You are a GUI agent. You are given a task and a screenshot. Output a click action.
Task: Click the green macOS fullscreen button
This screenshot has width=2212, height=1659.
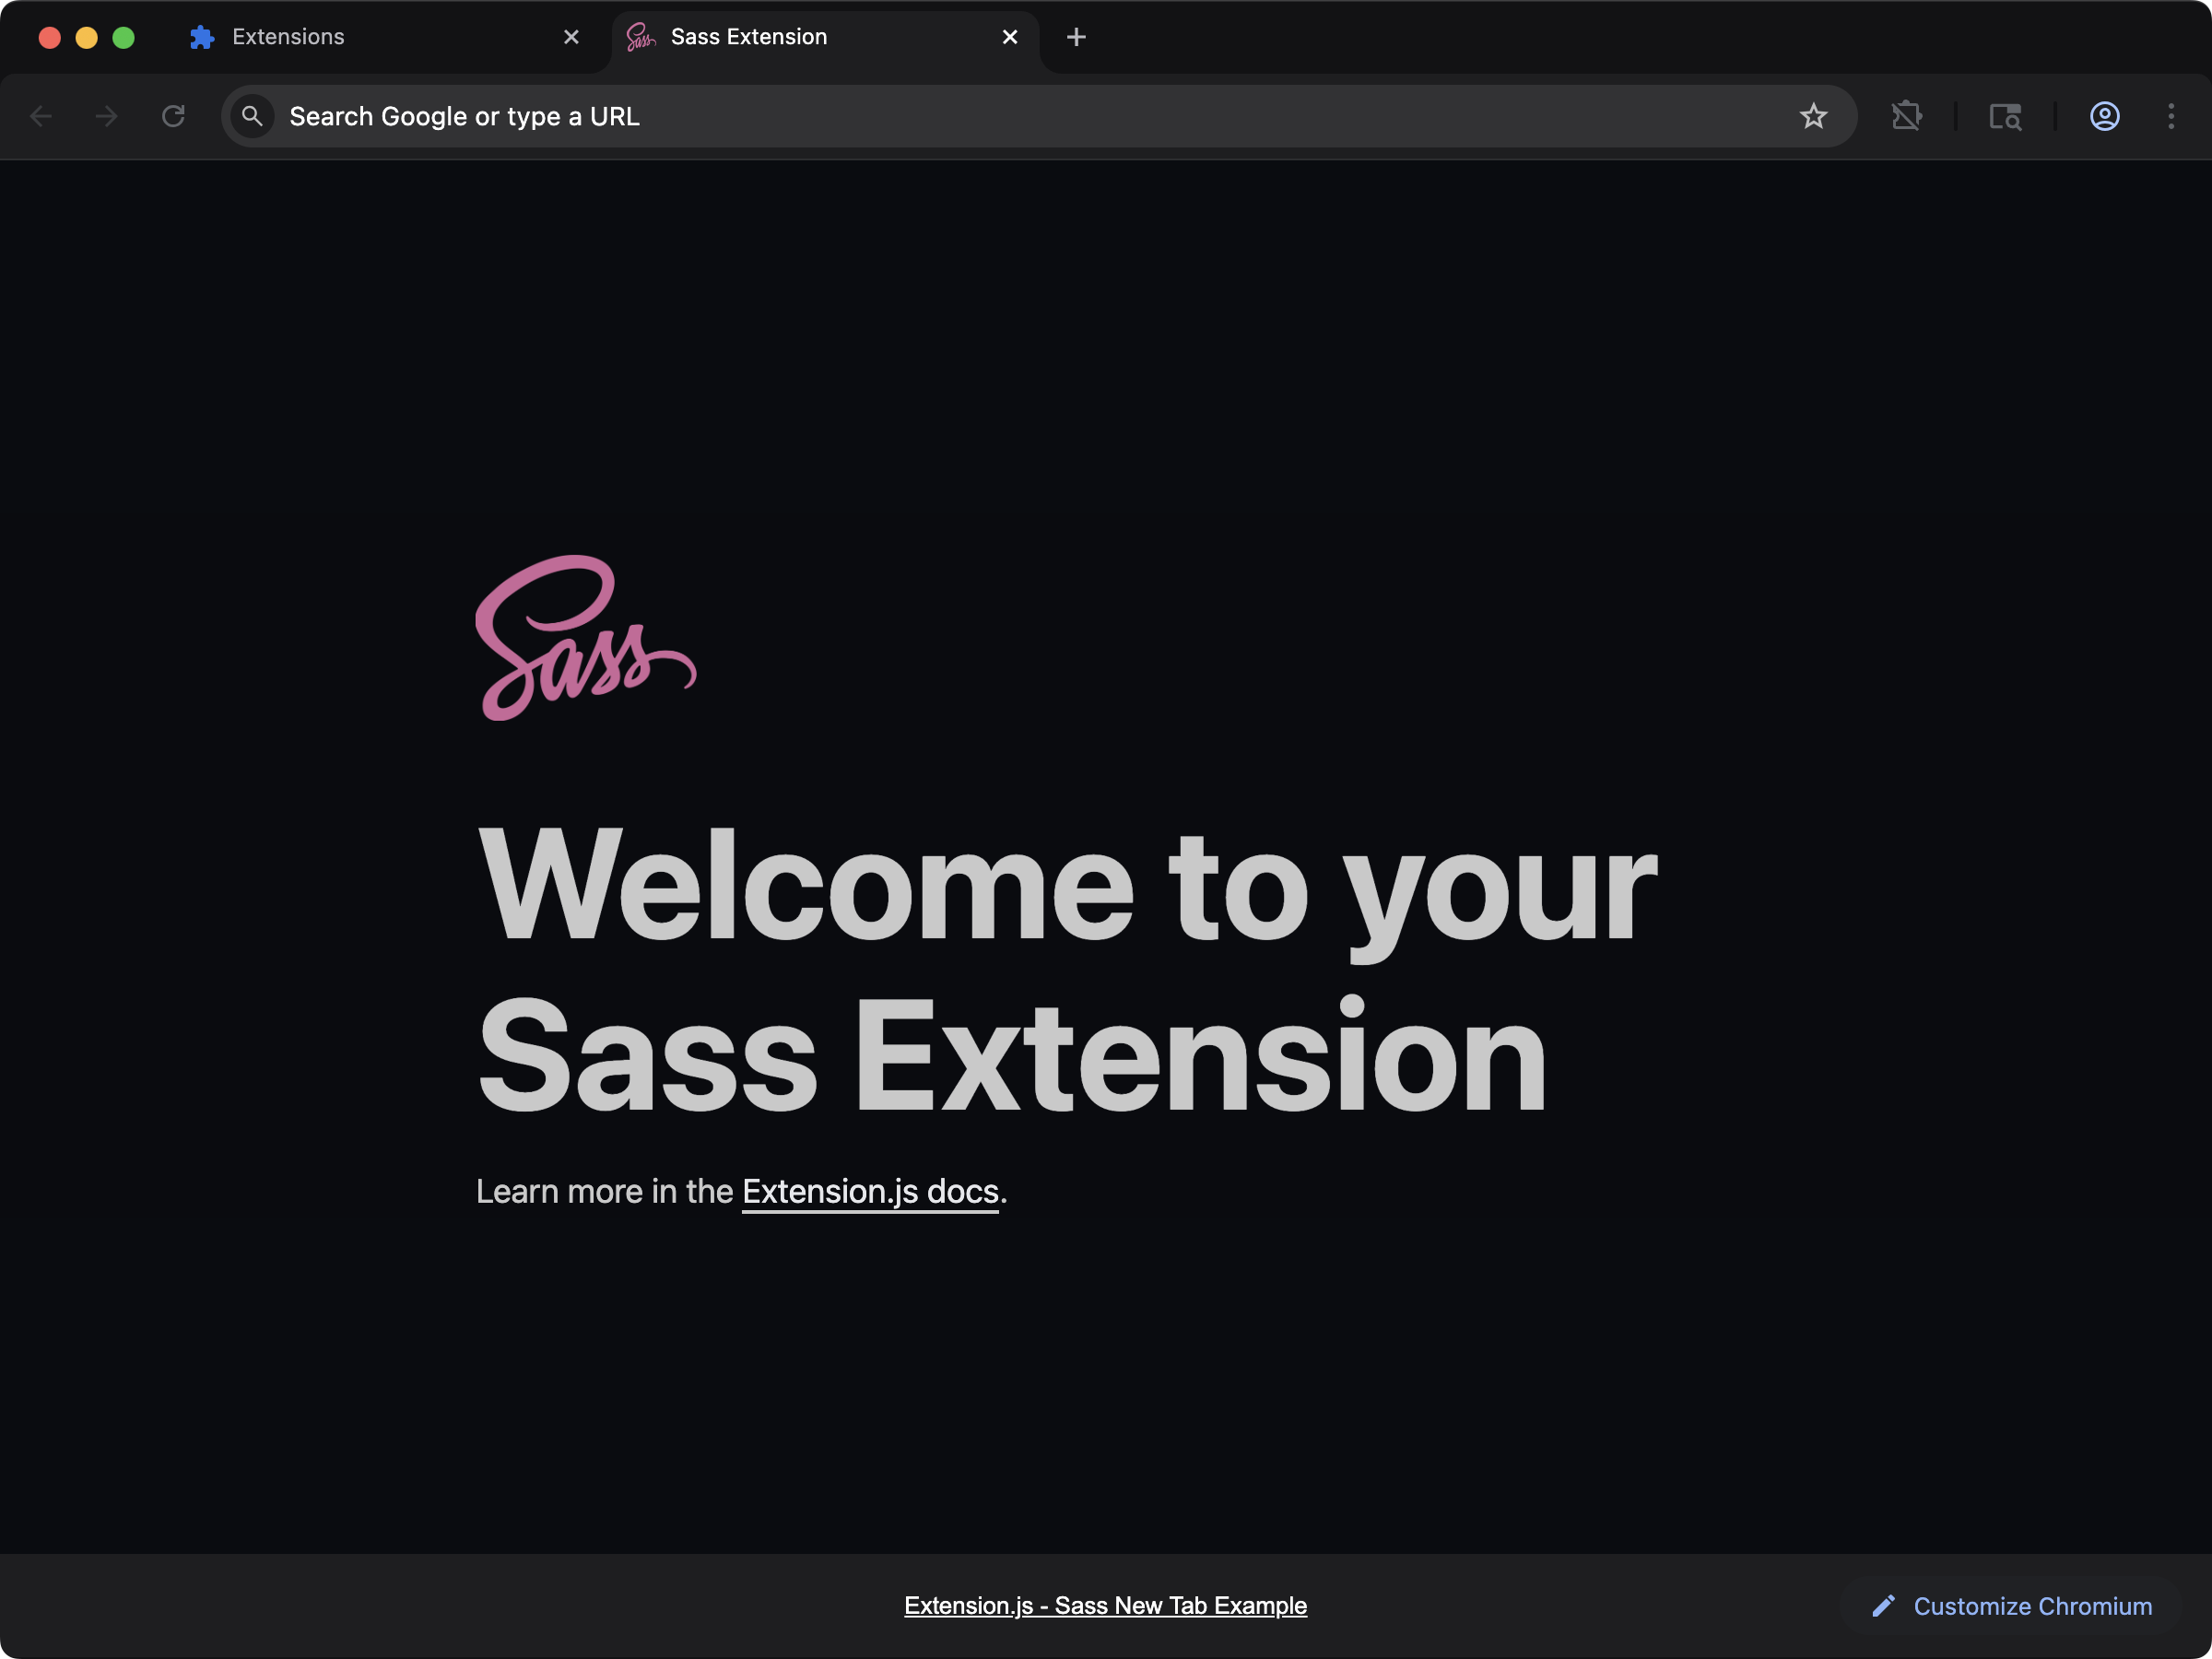pyautogui.click(x=123, y=37)
